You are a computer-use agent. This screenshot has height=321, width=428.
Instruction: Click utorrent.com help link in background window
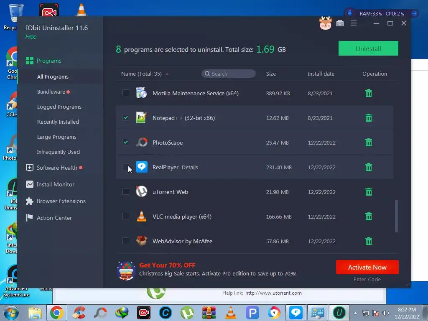pyautogui.click(x=273, y=293)
